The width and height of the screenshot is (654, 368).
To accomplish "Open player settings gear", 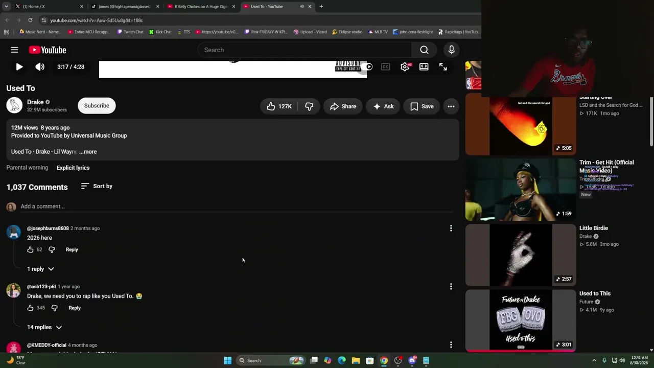I will (x=405, y=66).
